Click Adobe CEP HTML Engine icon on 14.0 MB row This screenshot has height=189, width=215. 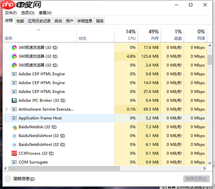coord(14,83)
